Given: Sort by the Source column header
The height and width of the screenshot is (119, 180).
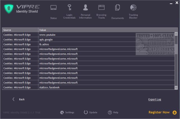Looking at the screenshot, I should [x=20, y=30].
